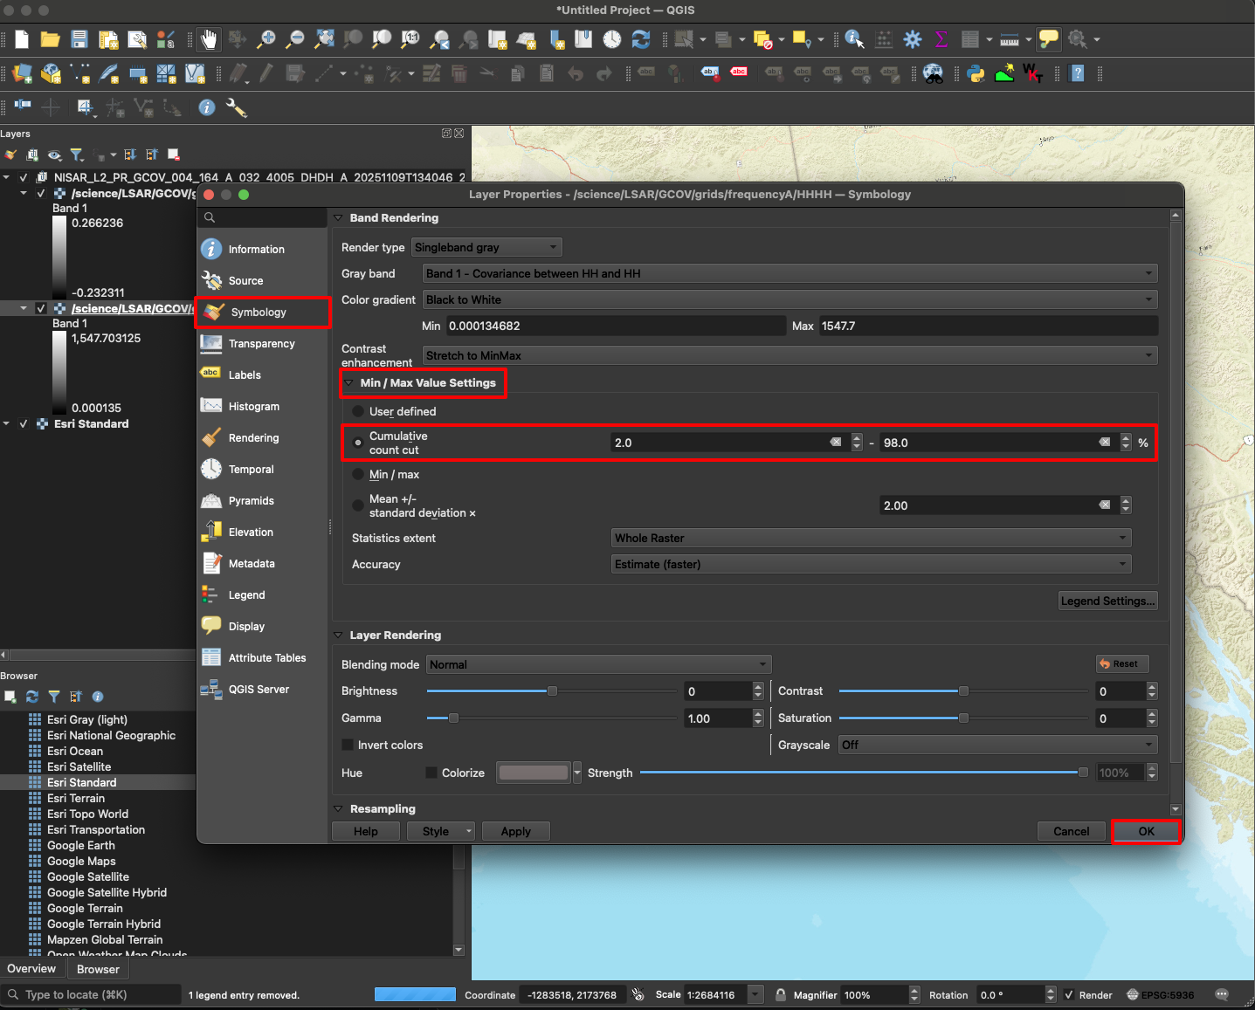Uncheck the Esri Standard layer visibility
Image resolution: width=1255 pixels, height=1010 pixels.
(x=24, y=424)
